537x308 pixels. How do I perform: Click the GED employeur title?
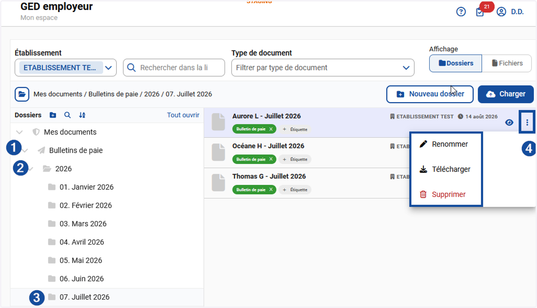coord(56,7)
